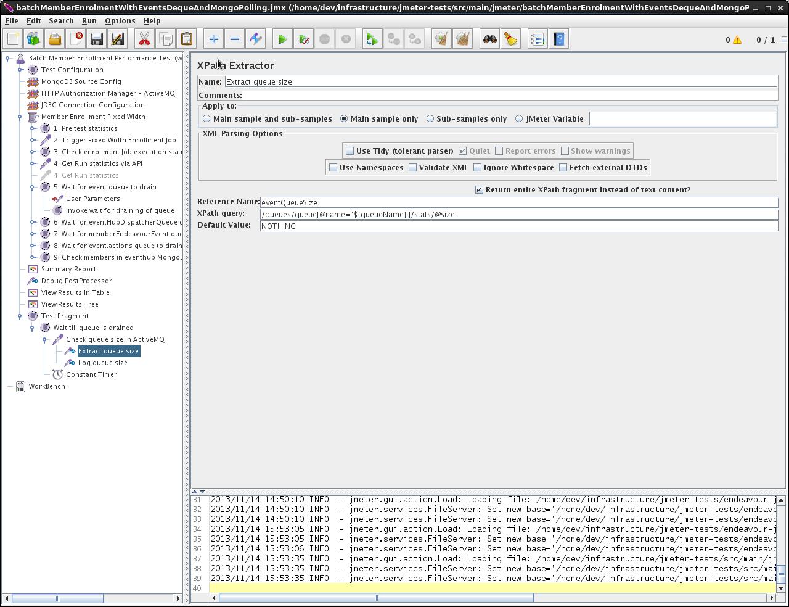Screen dimensions: 789x607
Task: Select the Summary Report listener
Action: pyautogui.click(x=68, y=269)
